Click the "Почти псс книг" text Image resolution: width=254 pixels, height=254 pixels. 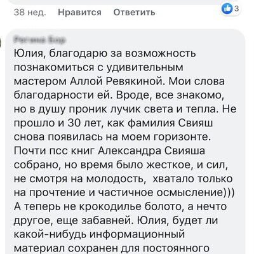55,151
